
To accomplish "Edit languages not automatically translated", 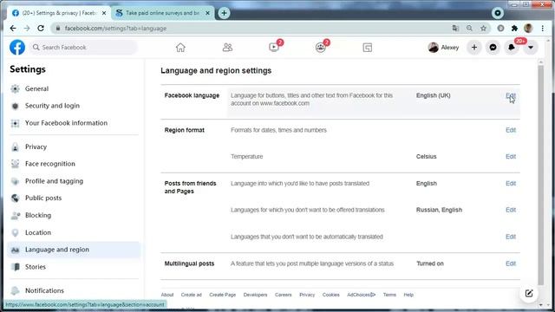I will pyautogui.click(x=511, y=237).
